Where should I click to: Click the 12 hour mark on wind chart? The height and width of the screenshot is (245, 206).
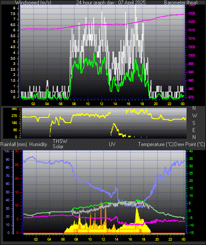[102, 104]
